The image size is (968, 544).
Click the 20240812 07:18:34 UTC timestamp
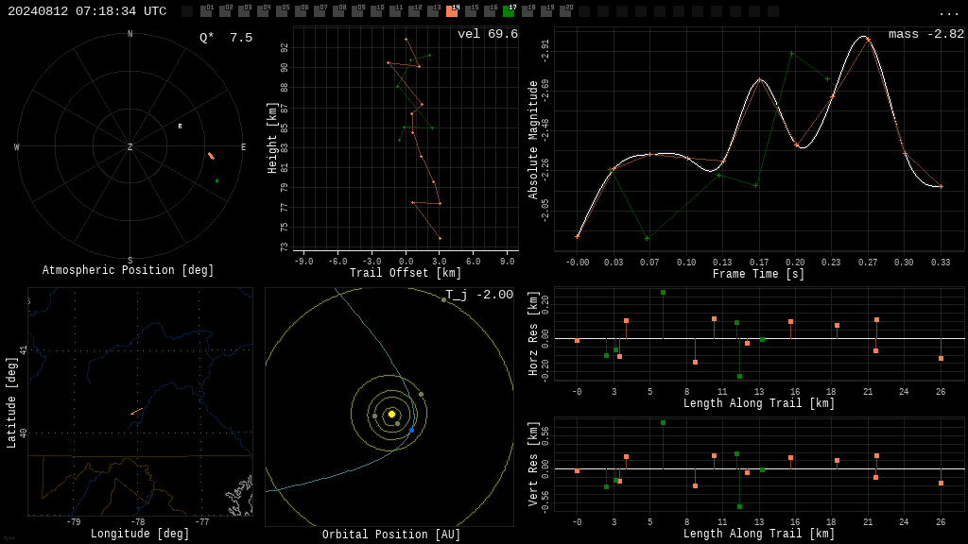point(87,11)
